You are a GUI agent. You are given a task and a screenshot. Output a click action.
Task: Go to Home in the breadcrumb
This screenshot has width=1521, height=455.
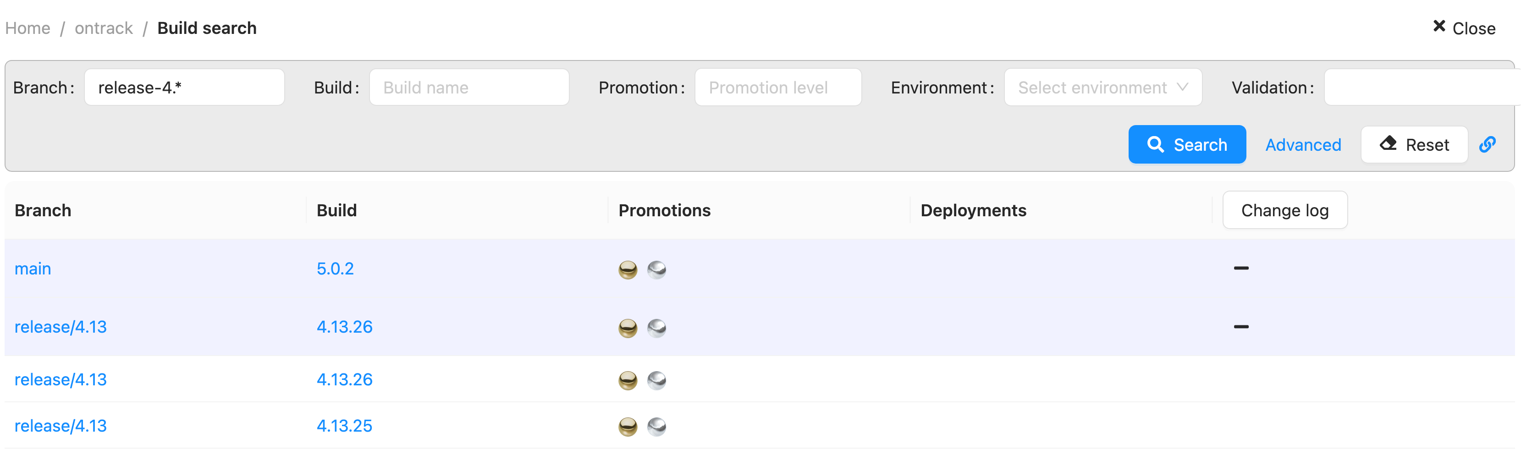[x=28, y=28]
